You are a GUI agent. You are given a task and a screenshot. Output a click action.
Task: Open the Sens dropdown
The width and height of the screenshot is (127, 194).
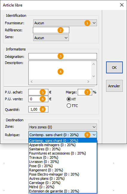(51, 38)
